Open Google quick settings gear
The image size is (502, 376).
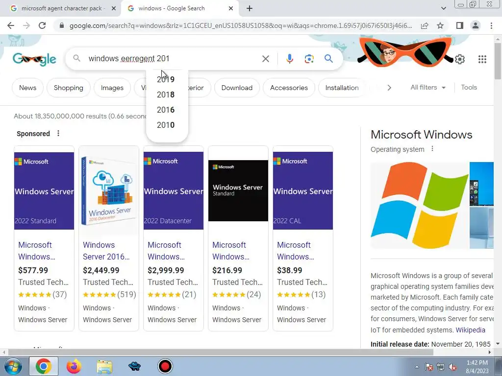[460, 59]
